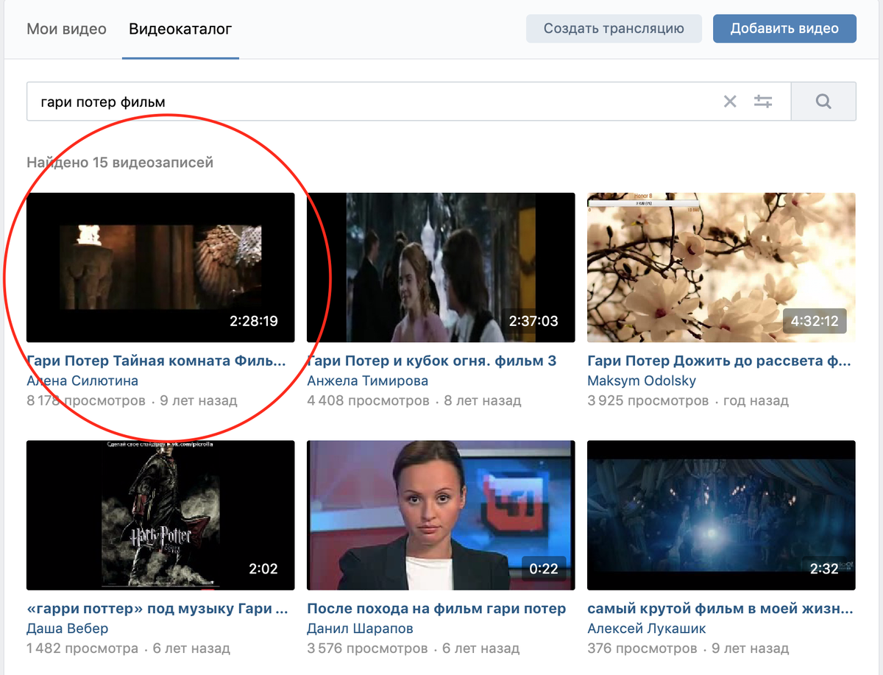Click the 4 408 просмотров · 8 лет назад text

[414, 401]
